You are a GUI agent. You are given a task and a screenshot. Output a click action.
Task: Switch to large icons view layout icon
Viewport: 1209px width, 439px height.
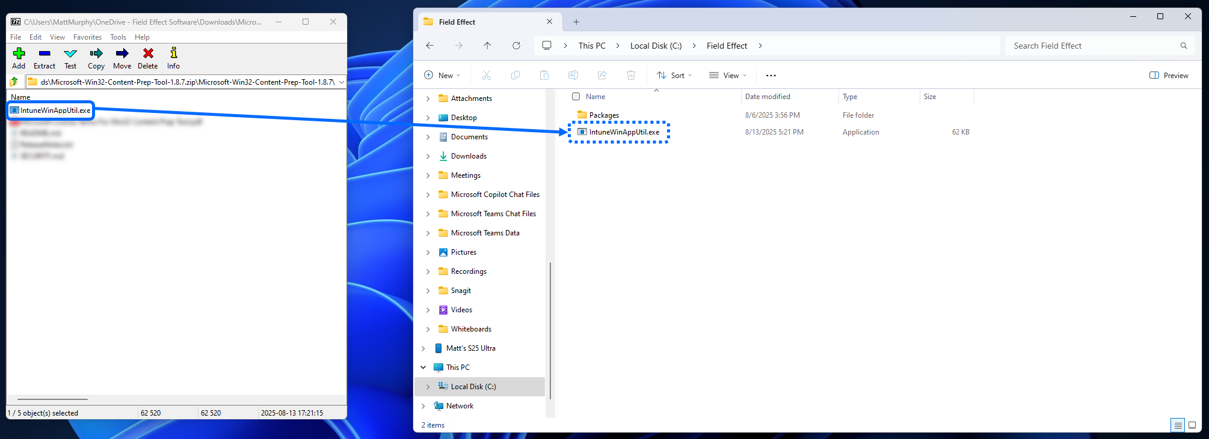click(1192, 425)
